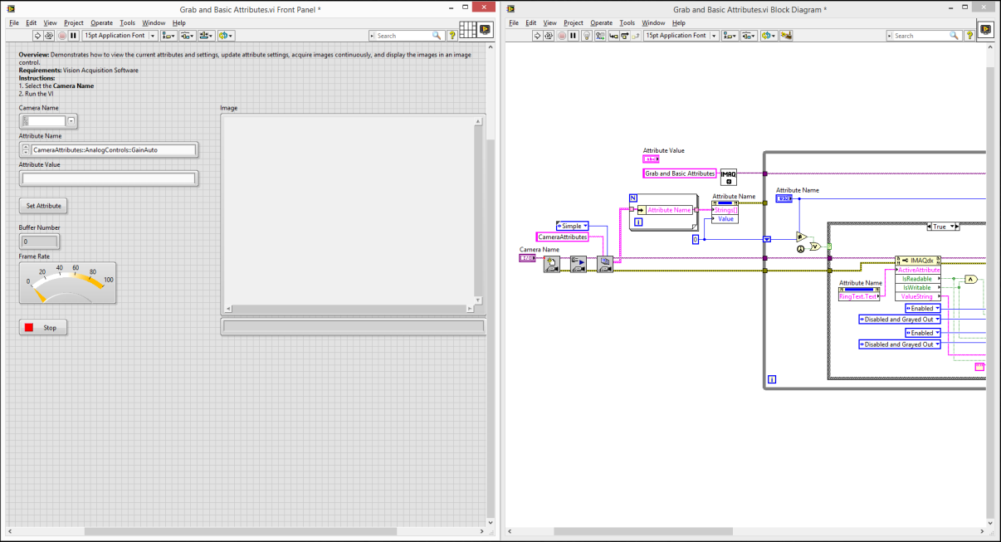1001x542 pixels.
Task: Click the CameraAttributes string constant
Action: [x=563, y=237]
